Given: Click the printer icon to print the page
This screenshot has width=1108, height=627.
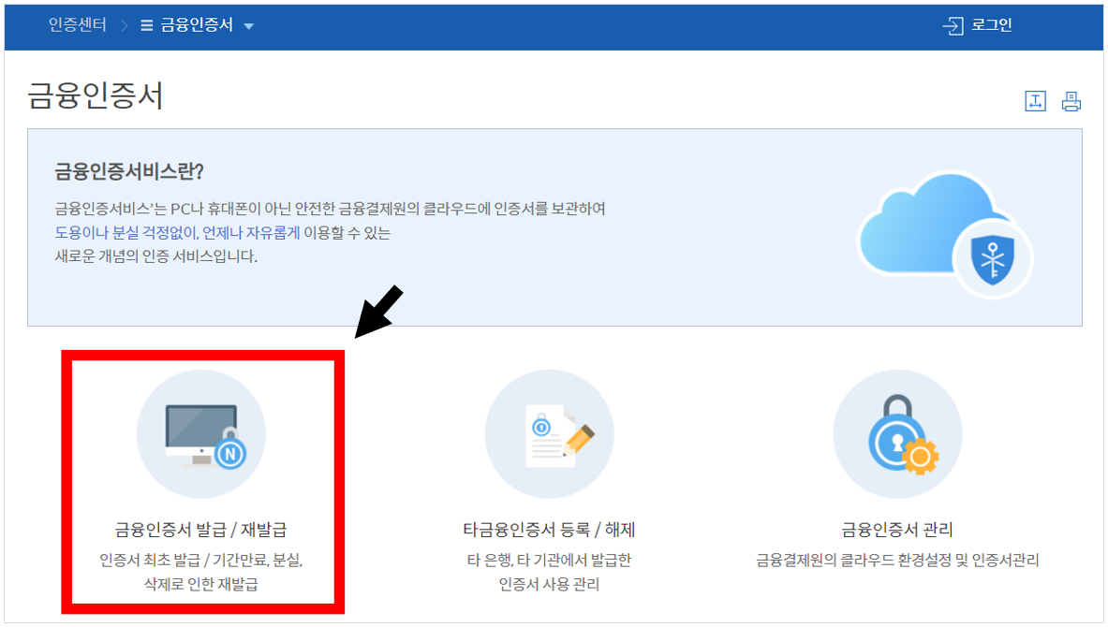Looking at the screenshot, I should click(x=1070, y=100).
